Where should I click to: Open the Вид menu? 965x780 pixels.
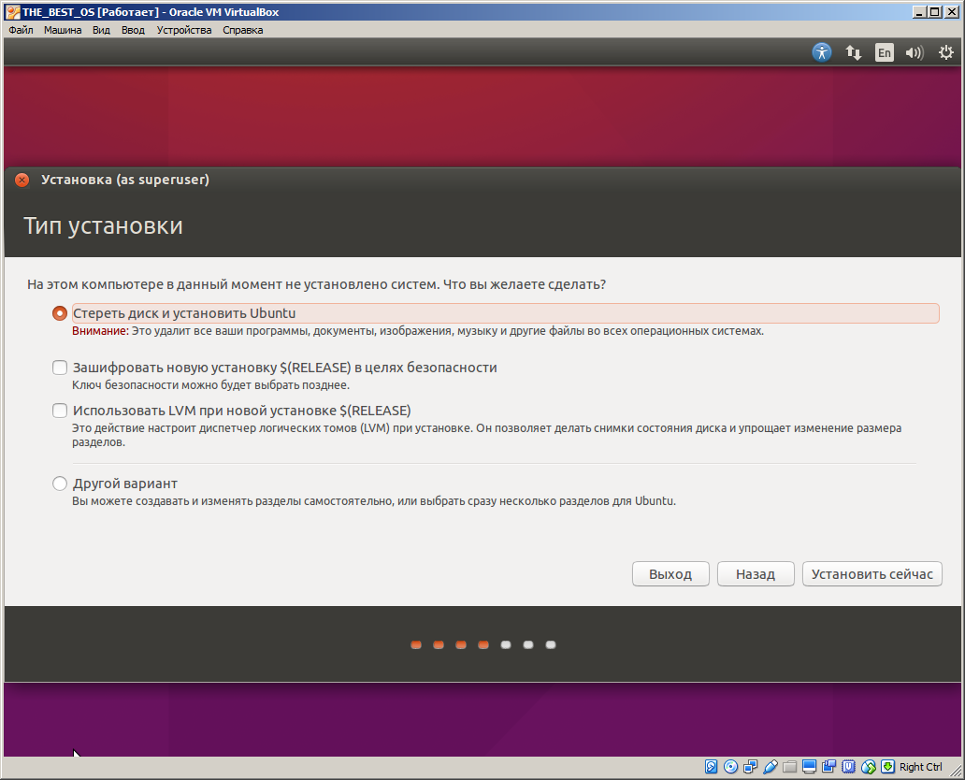coord(101,30)
